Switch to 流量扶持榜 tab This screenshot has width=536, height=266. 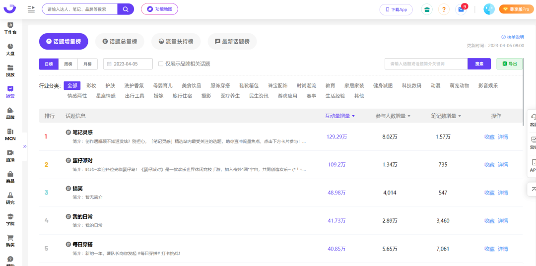coord(176,42)
